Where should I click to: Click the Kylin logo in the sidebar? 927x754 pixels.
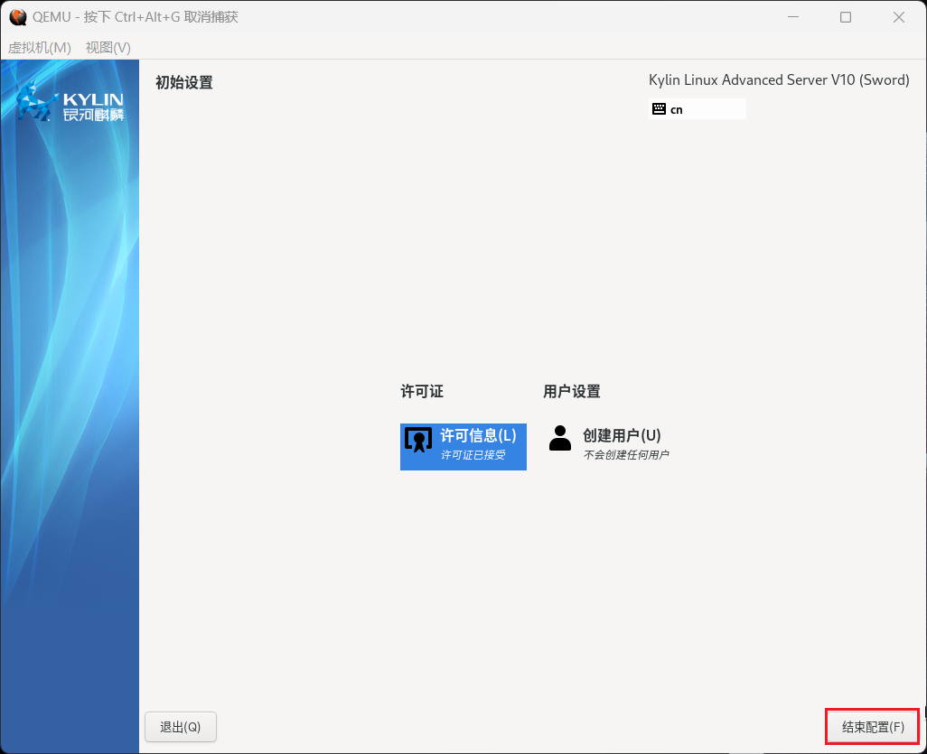(70, 103)
